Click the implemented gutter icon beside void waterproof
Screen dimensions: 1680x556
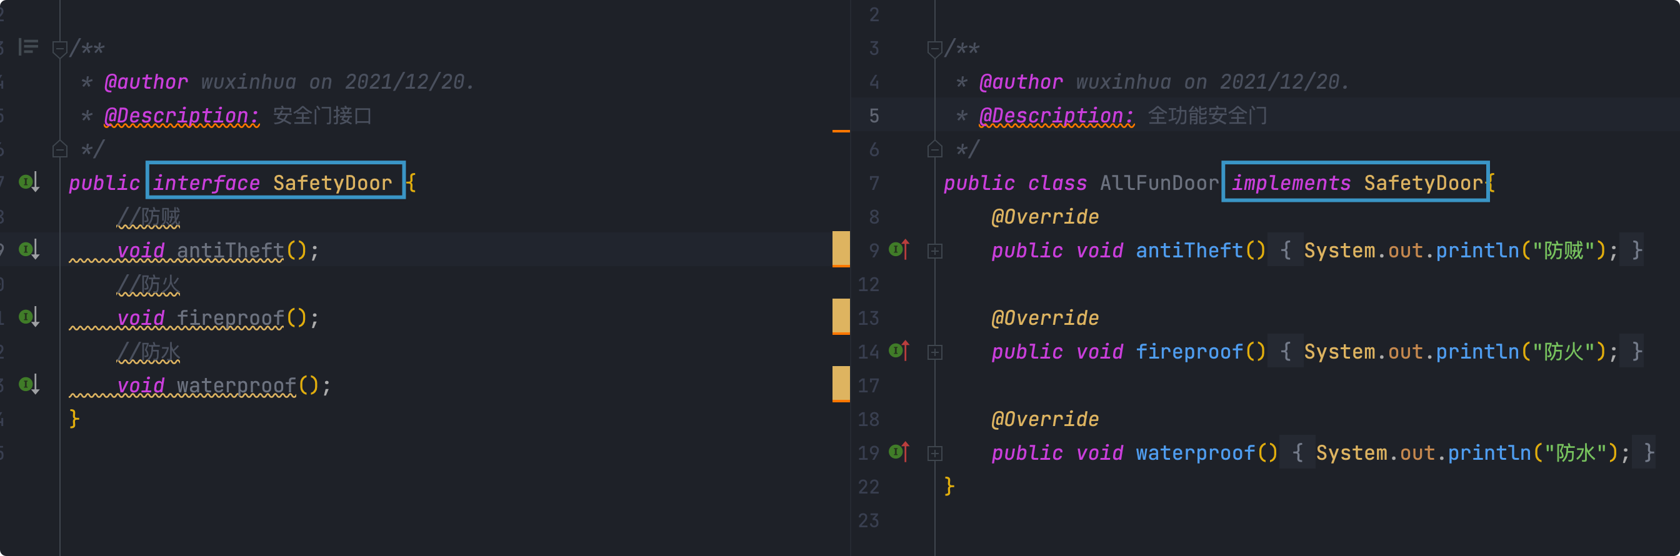pyautogui.click(x=29, y=385)
